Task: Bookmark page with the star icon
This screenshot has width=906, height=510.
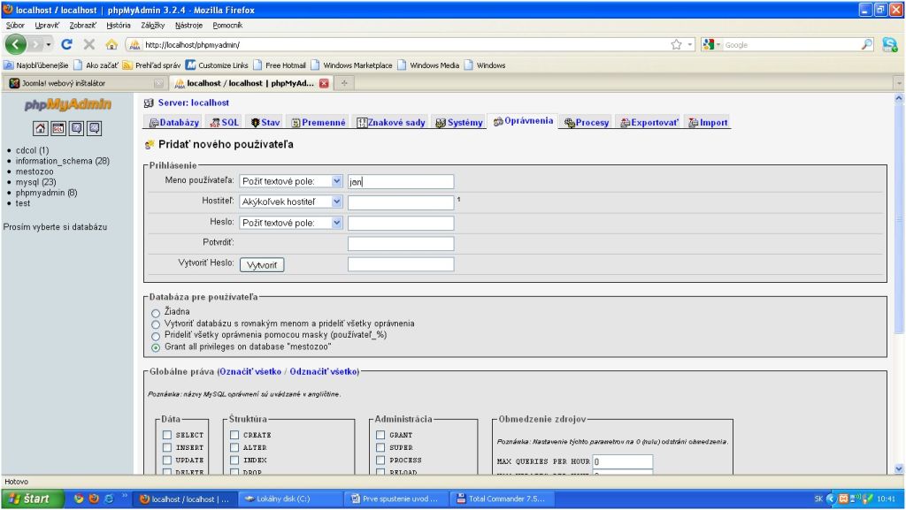Action: click(676, 44)
